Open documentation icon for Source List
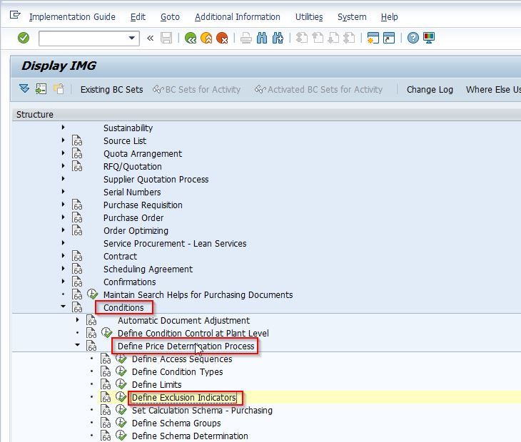This screenshot has width=521, height=442. [x=77, y=140]
